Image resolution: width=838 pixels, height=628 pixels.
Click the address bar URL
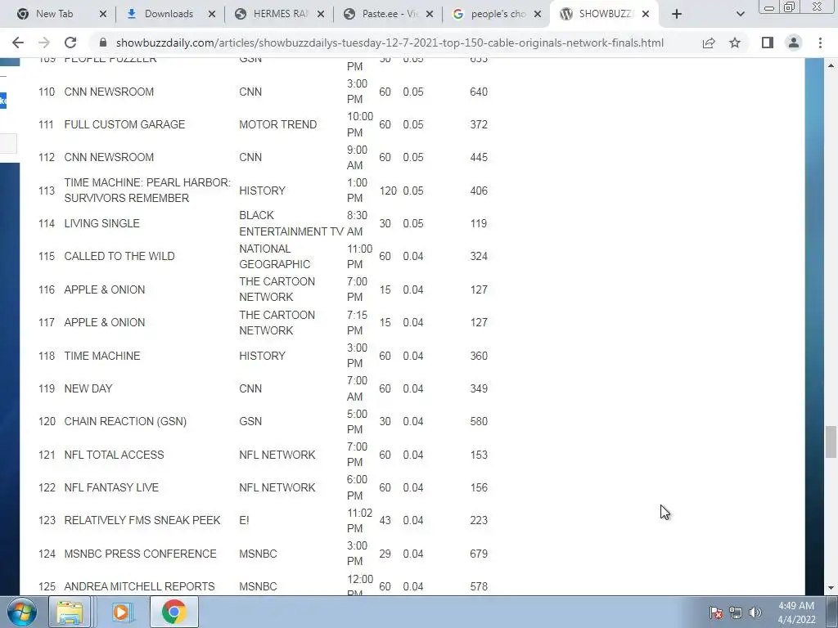[x=390, y=43]
